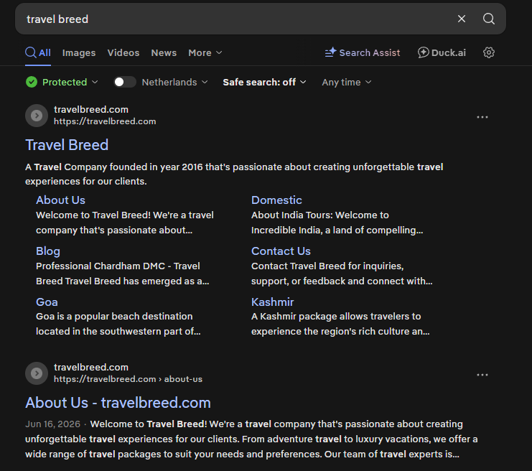The image size is (532, 471).
Task: Click the https://travelbreed.com › about-us URL
Action: 128,379
